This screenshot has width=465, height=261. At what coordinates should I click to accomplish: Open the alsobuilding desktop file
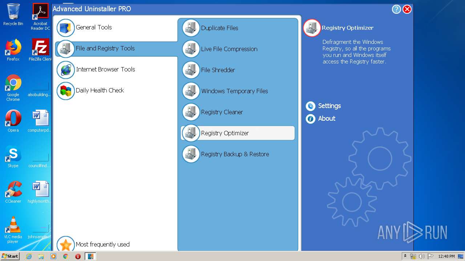point(40,89)
